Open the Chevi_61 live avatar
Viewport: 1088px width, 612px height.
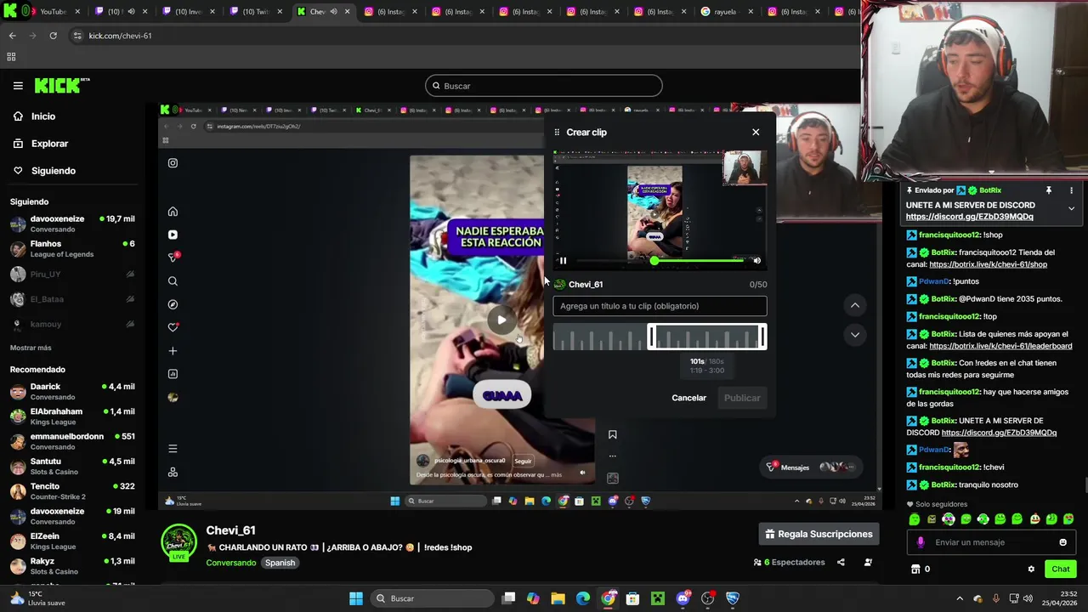(179, 542)
